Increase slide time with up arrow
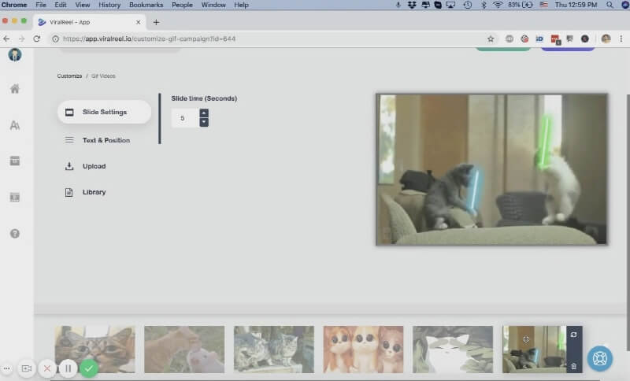Screen dimensions: 630x381 pos(204,113)
